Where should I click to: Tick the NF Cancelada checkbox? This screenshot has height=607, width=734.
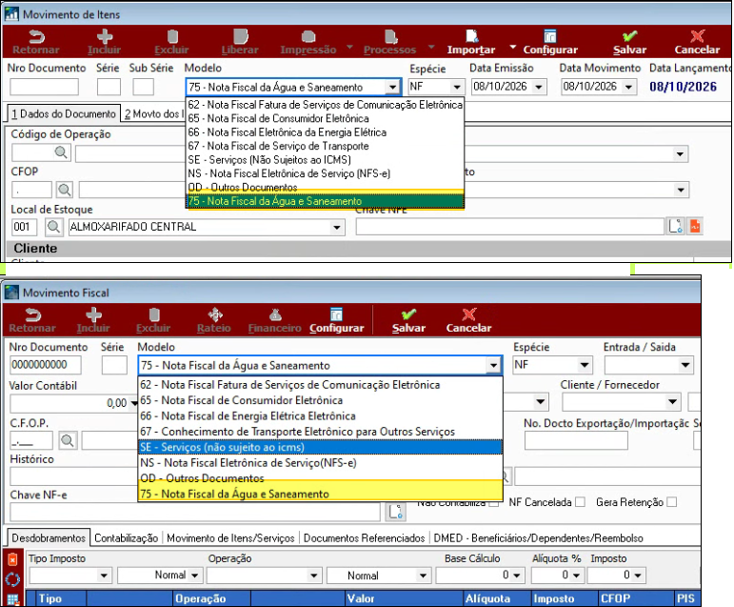tap(580, 502)
